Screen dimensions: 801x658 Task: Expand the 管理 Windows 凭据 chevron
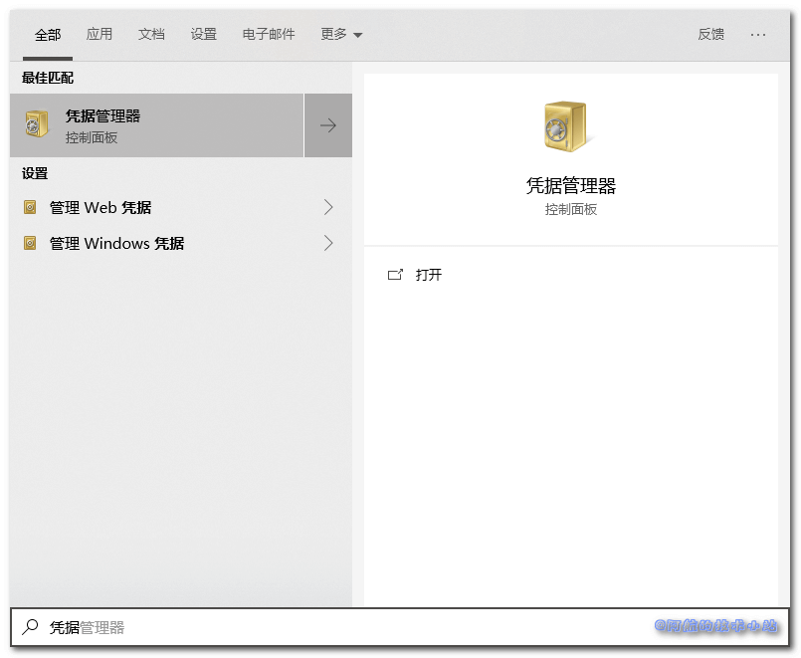[x=329, y=243]
